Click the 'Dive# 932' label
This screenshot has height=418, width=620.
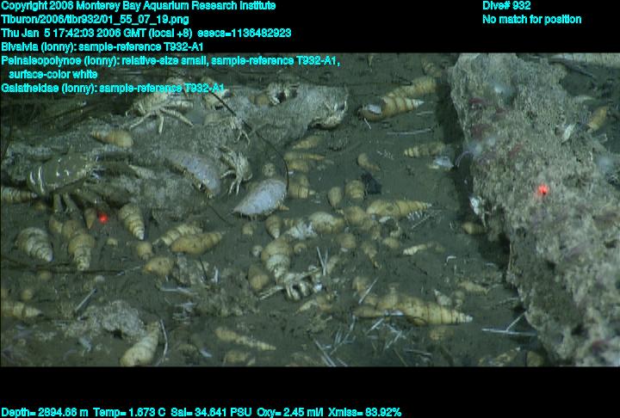pos(506,6)
